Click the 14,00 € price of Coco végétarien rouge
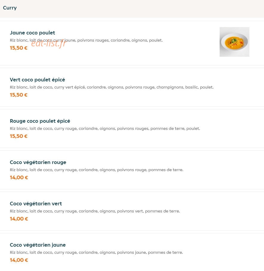 point(19,177)
